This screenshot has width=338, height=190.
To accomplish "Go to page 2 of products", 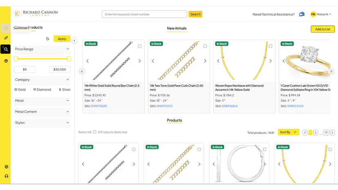I will [x=316, y=133].
